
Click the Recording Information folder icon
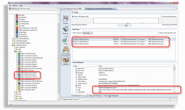pyautogui.click(x=15, y=43)
